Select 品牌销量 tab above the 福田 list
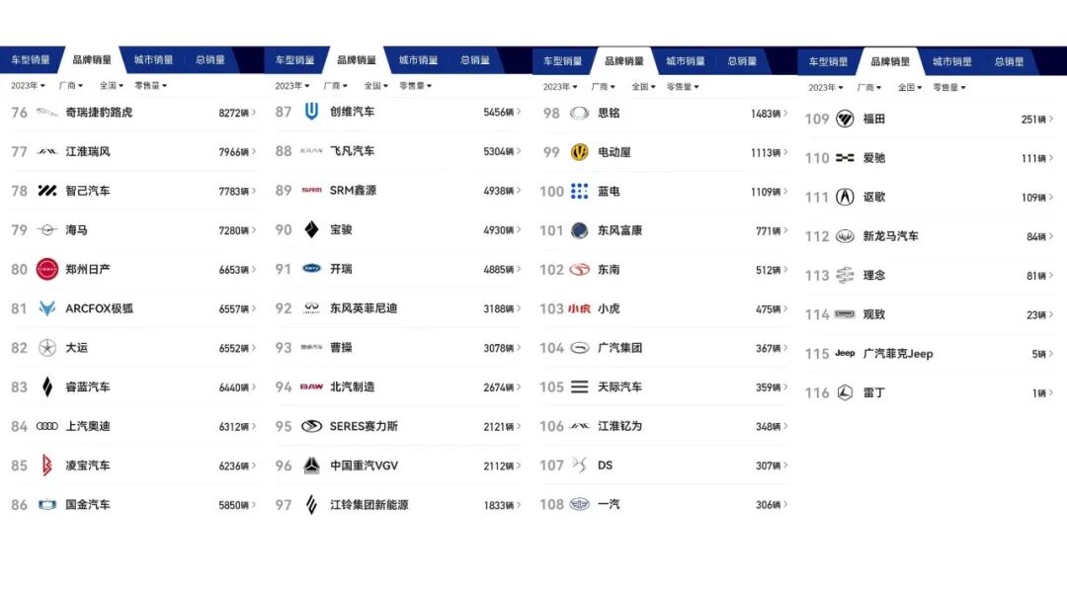1067x601 pixels. 889,62
